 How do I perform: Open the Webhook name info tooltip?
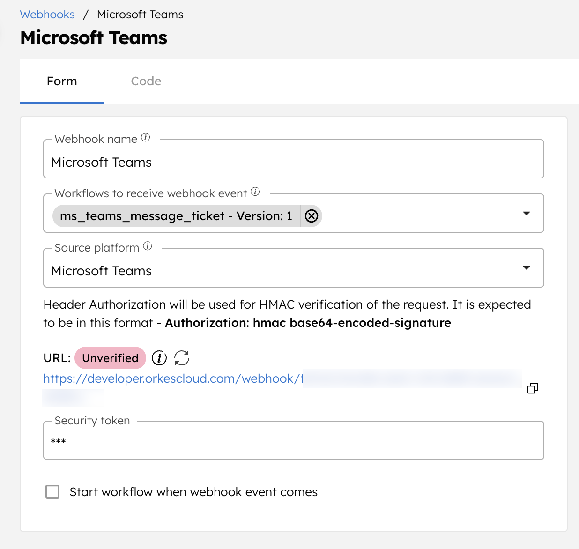(146, 138)
